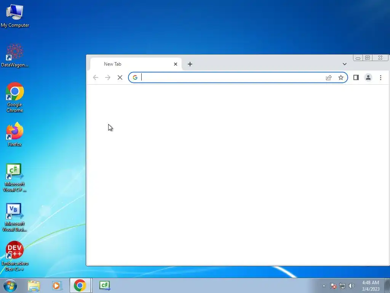The image size is (390, 293).
Task: Click the Chrome taskbar button
Action: (x=80, y=285)
